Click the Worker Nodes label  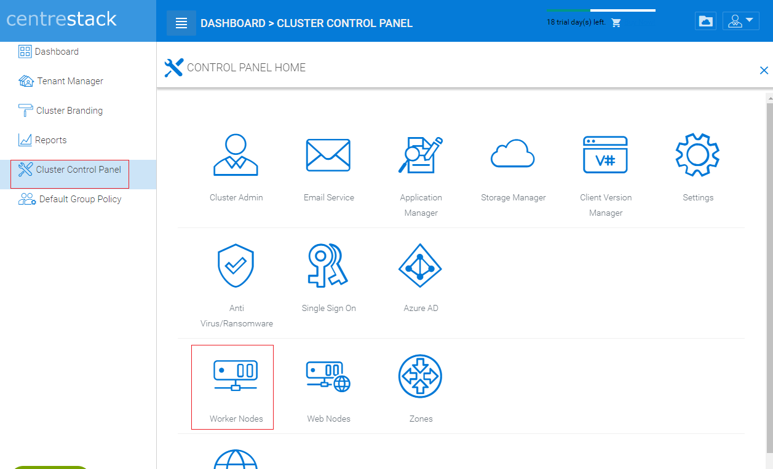pos(236,419)
